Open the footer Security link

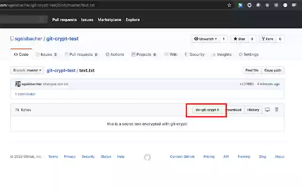[88, 156]
